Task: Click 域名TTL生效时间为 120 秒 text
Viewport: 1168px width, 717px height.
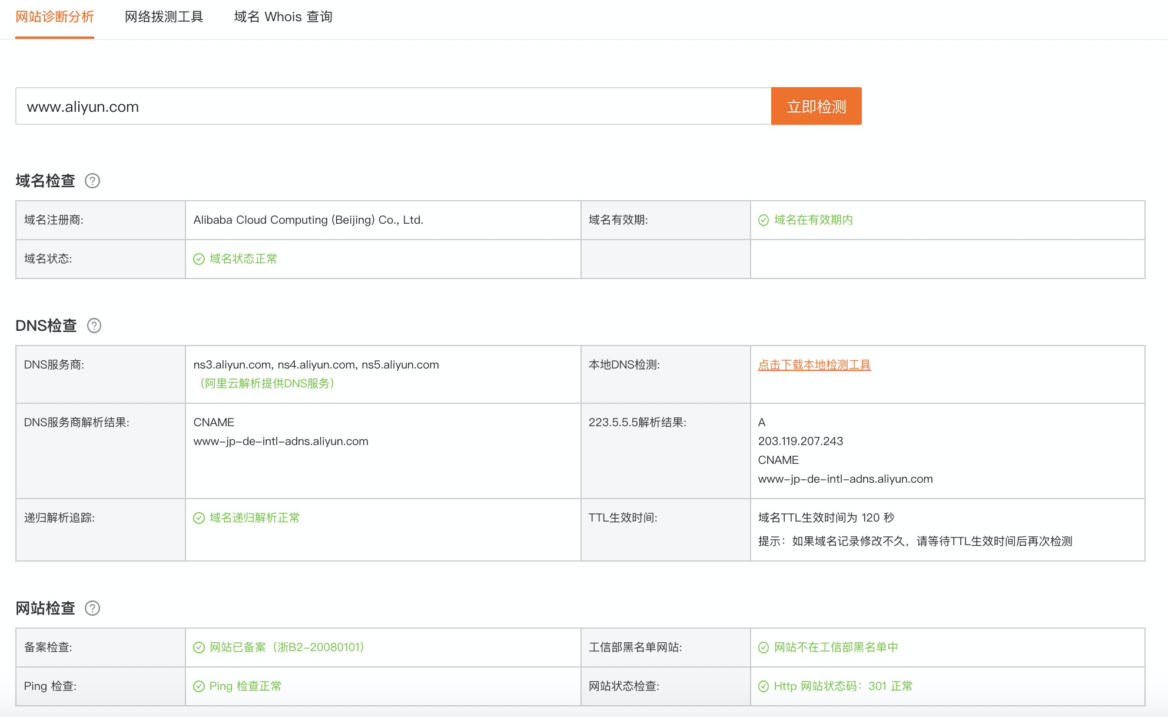Action: (826, 518)
